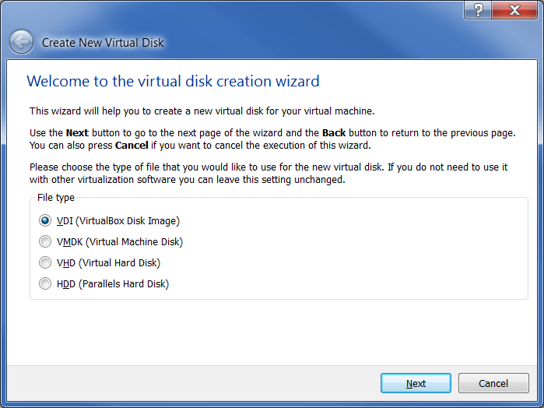544x408 pixels.
Task: Click the "Welcome to the virtual disk creation wizard" heading
Action: (173, 81)
